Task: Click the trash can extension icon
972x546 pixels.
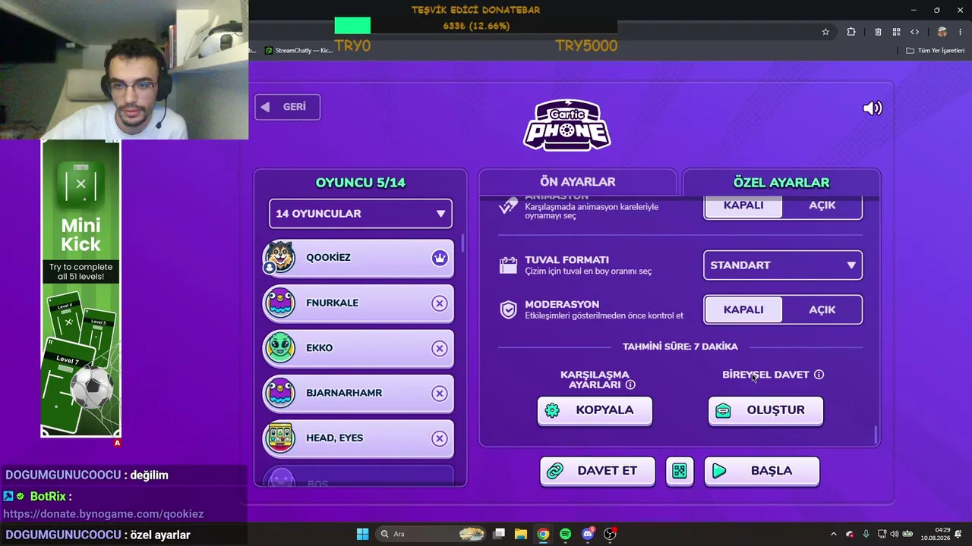Action: point(878,32)
